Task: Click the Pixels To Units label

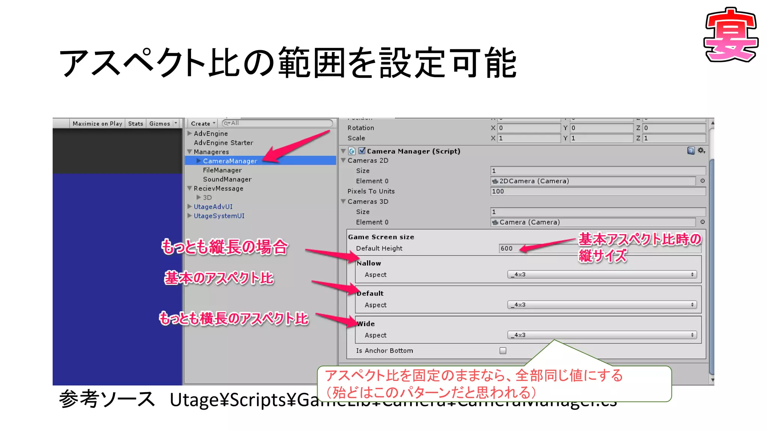Action: pos(371,191)
